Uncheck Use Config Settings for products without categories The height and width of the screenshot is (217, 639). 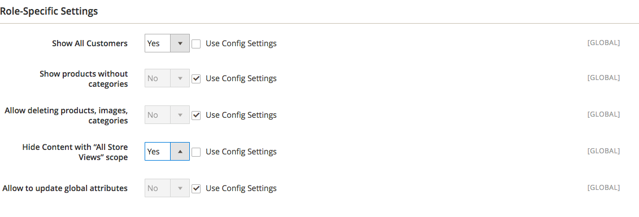point(196,78)
